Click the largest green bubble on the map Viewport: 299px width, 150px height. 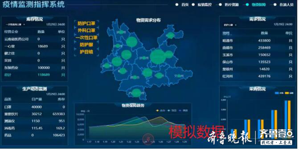click(x=157, y=57)
